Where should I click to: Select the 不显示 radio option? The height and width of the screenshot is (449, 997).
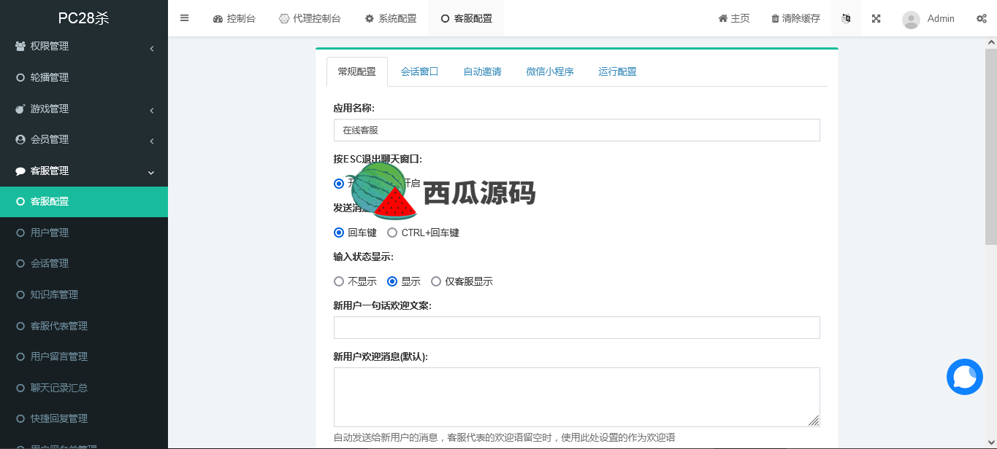pos(339,281)
